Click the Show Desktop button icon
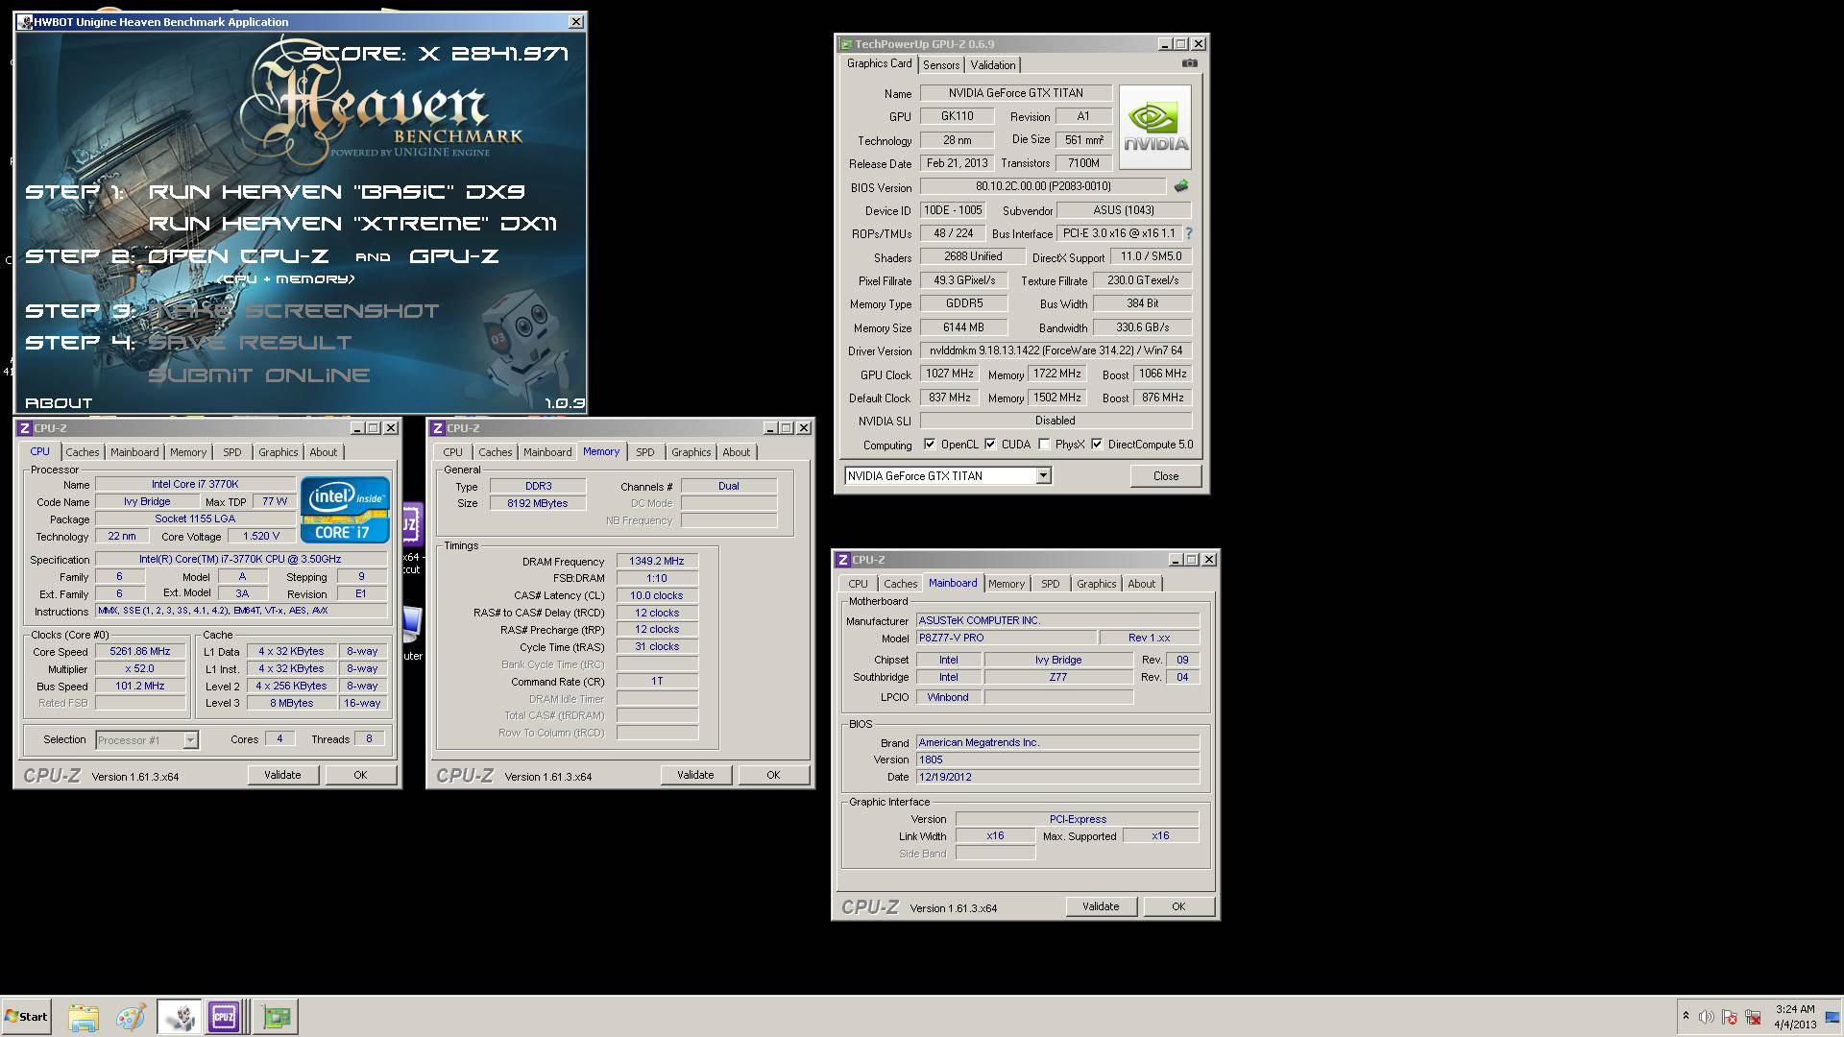Screen dimensions: 1844x1037 pos(1832,1017)
